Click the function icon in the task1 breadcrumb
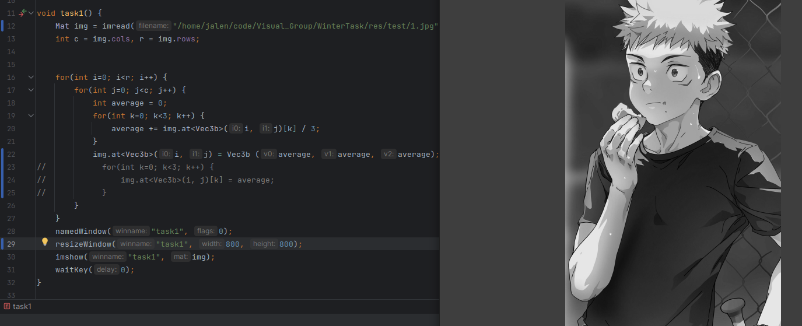 click(x=6, y=306)
